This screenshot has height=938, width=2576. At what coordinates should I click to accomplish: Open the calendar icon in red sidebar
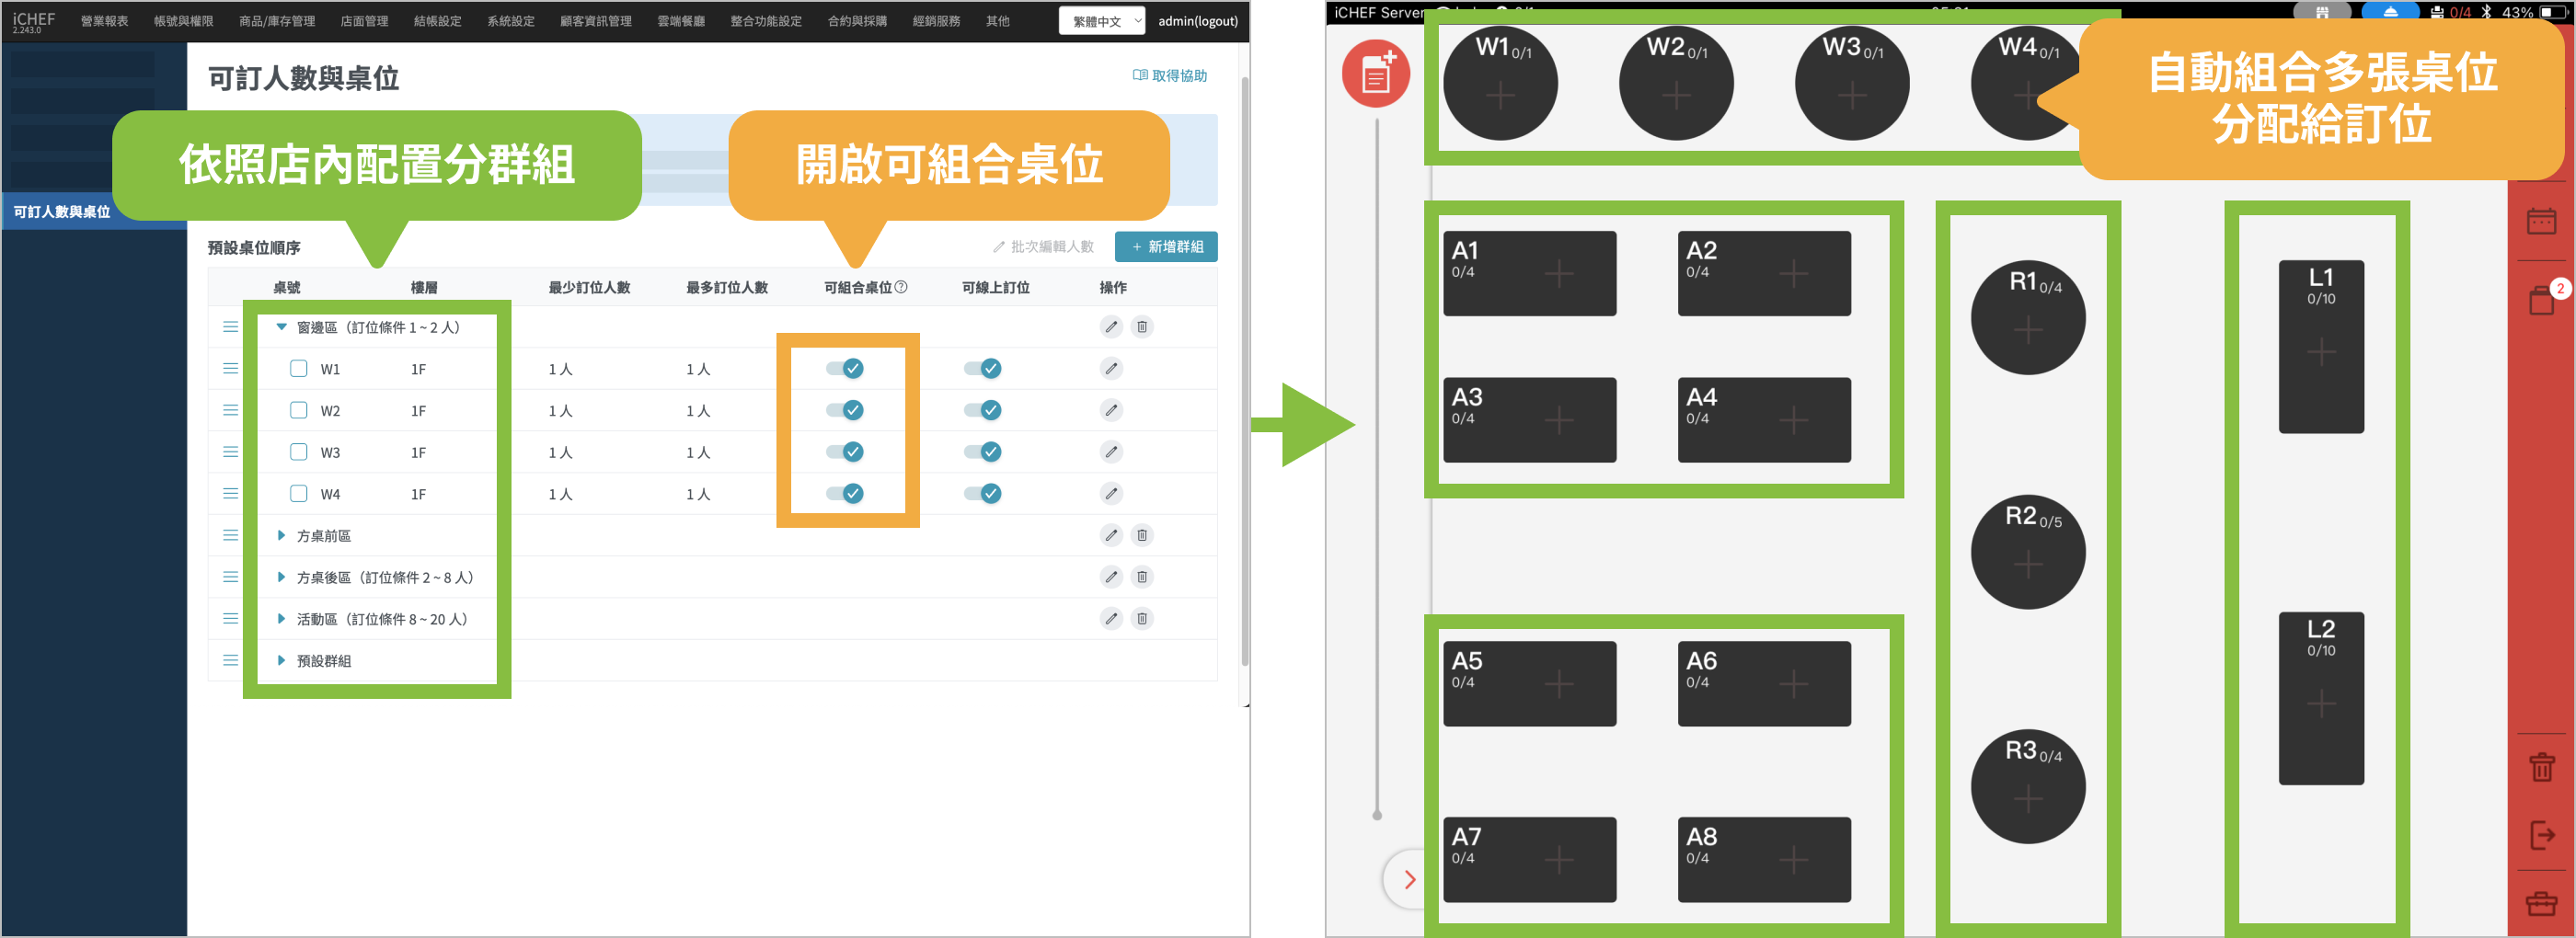2540,221
